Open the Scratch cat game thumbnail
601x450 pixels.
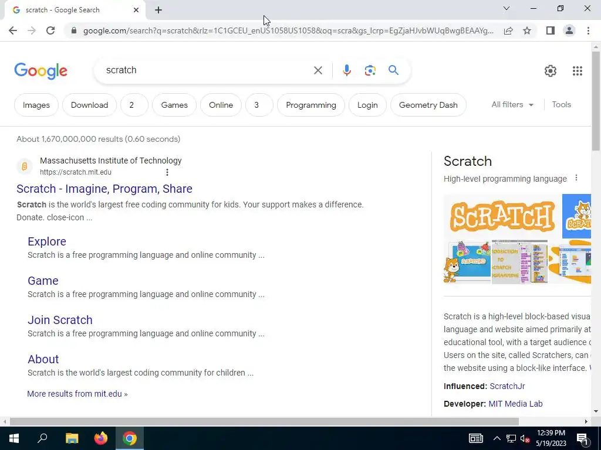467,261
